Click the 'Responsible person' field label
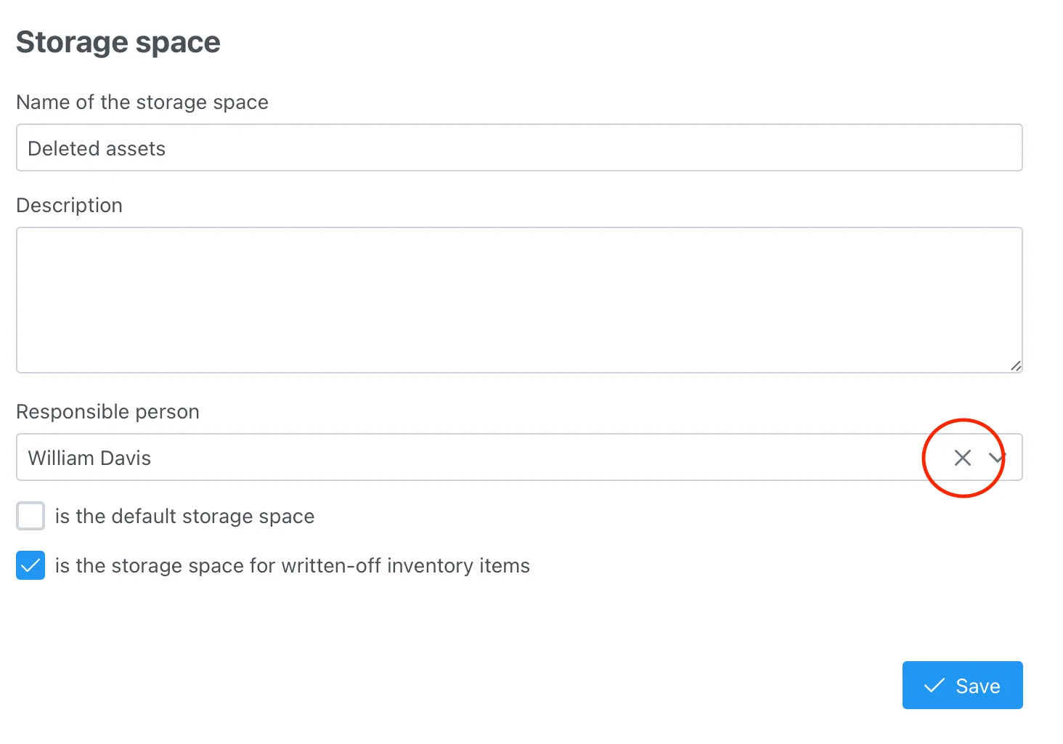Viewport: 1063px width, 744px height. click(107, 412)
